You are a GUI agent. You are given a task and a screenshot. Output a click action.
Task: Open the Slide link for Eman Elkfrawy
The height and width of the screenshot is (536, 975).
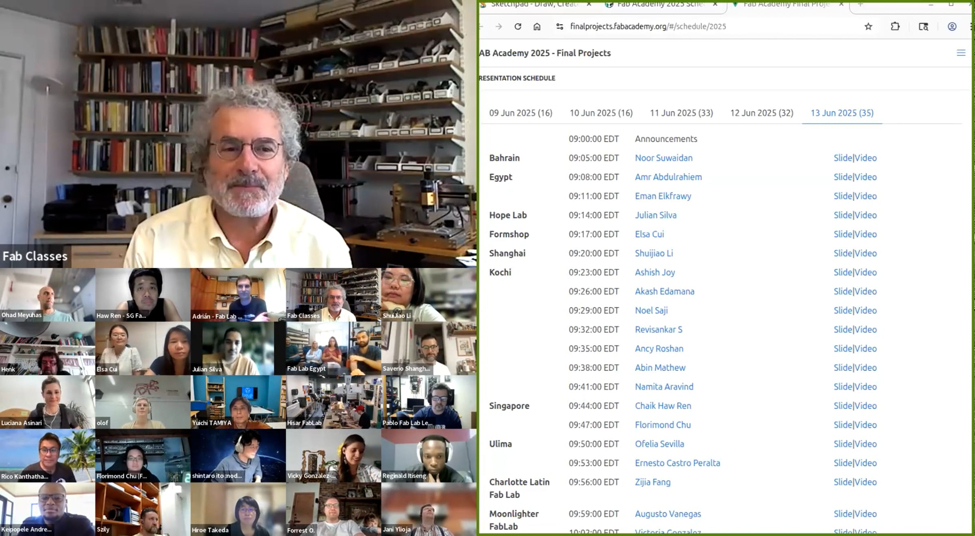[x=843, y=196]
